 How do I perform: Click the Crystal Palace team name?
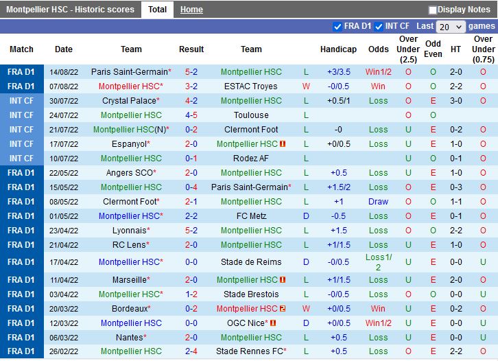click(x=129, y=101)
